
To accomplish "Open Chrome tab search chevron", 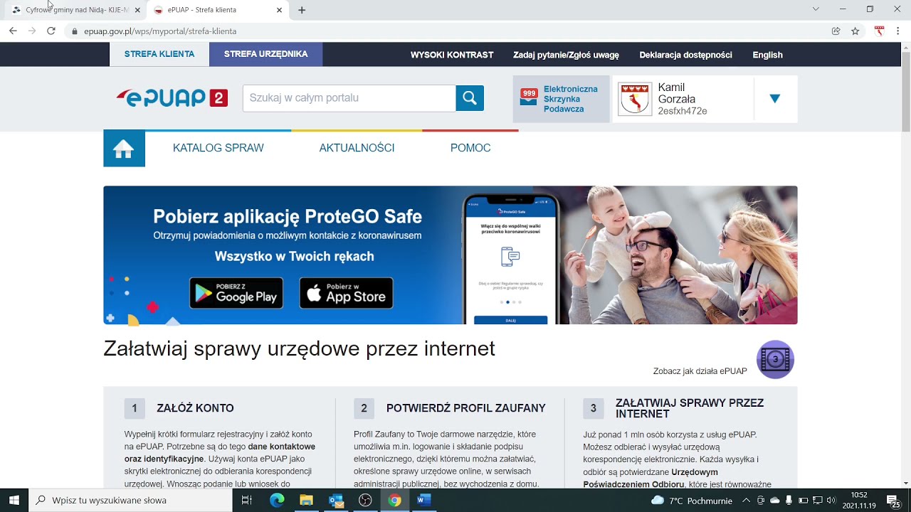I will click(x=816, y=9).
